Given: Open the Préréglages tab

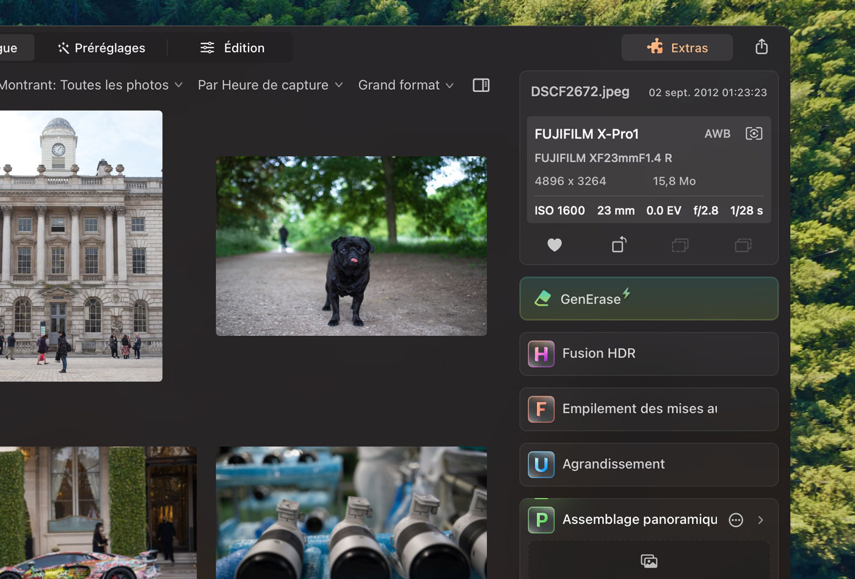Looking at the screenshot, I should [x=101, y=48].
